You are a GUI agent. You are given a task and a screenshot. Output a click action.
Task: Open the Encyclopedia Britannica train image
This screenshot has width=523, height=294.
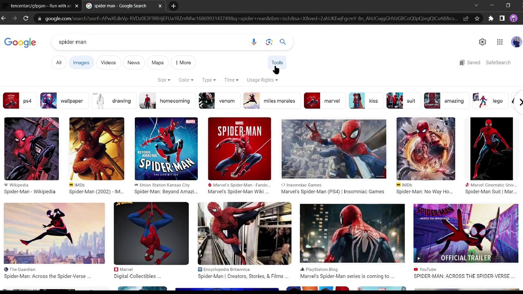click(245, 233)
